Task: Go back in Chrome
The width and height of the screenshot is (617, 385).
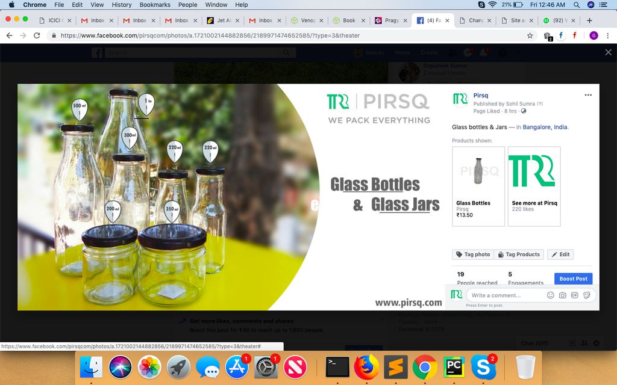Action: (10, 35)
